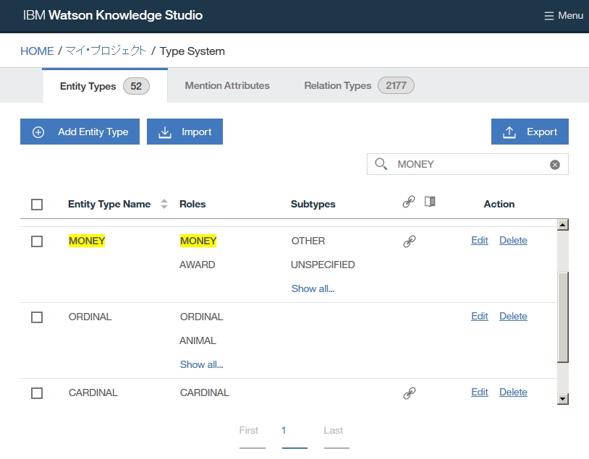The width and height of the screenshot is (589, 459).
Task: Expand MONEY subtypes with Show all
Action: coord(313,288)
